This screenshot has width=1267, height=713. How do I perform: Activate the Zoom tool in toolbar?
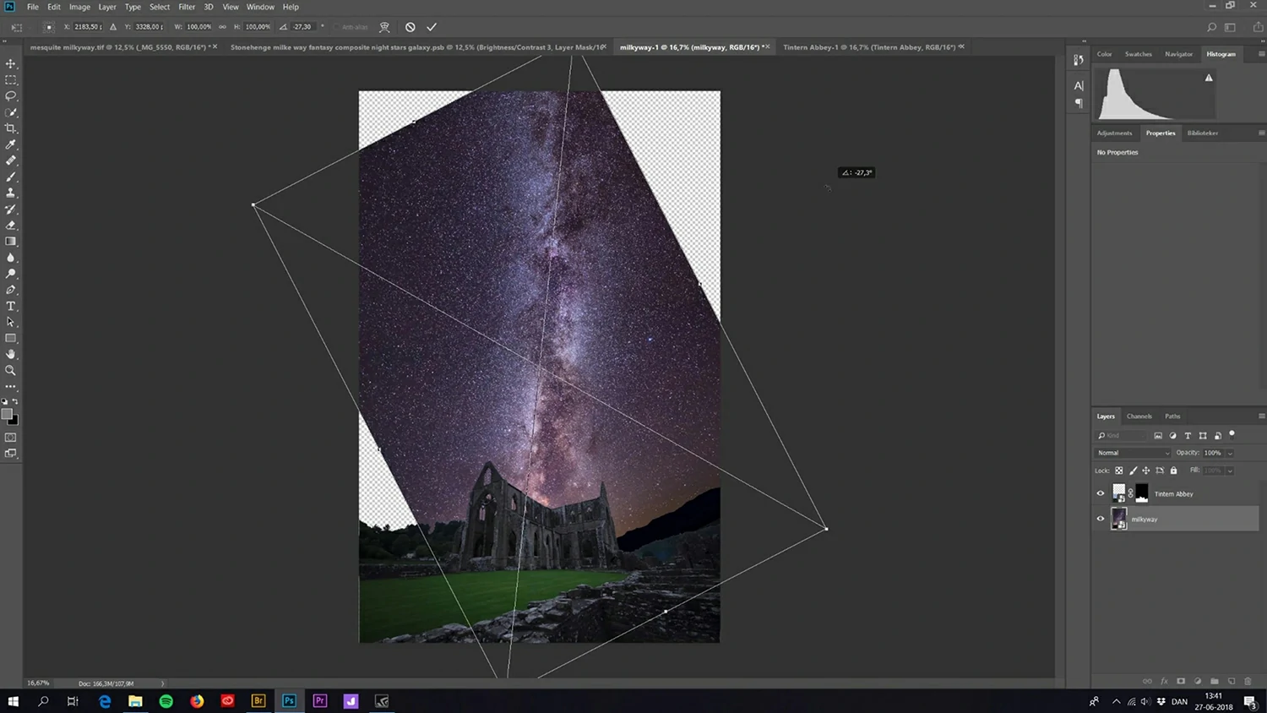coord(11,370)
